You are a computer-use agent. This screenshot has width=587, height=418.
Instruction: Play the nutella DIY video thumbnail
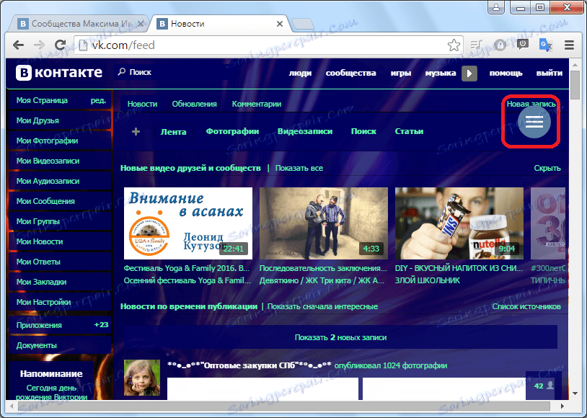(x=459, y=223)
